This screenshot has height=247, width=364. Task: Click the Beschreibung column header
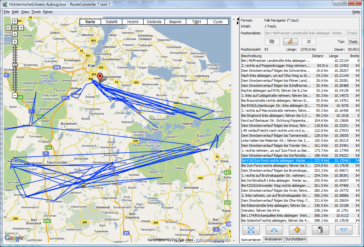[x=275, y=56]
